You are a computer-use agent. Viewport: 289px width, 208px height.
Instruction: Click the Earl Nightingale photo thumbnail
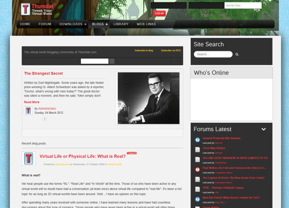pyautogui.click(x=148, y=98)
